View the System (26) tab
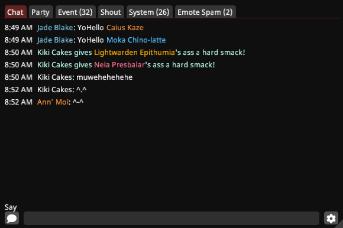Screen dimensions: 343x228 (149, 12)
